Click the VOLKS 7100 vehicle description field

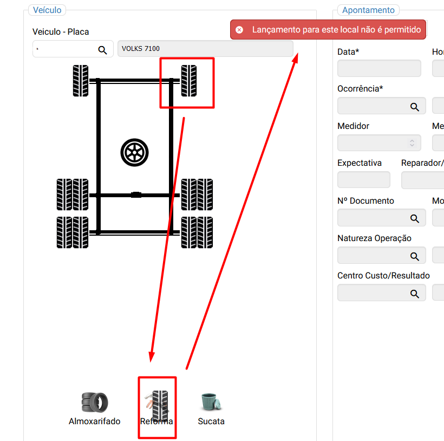(x=205, y=49)
